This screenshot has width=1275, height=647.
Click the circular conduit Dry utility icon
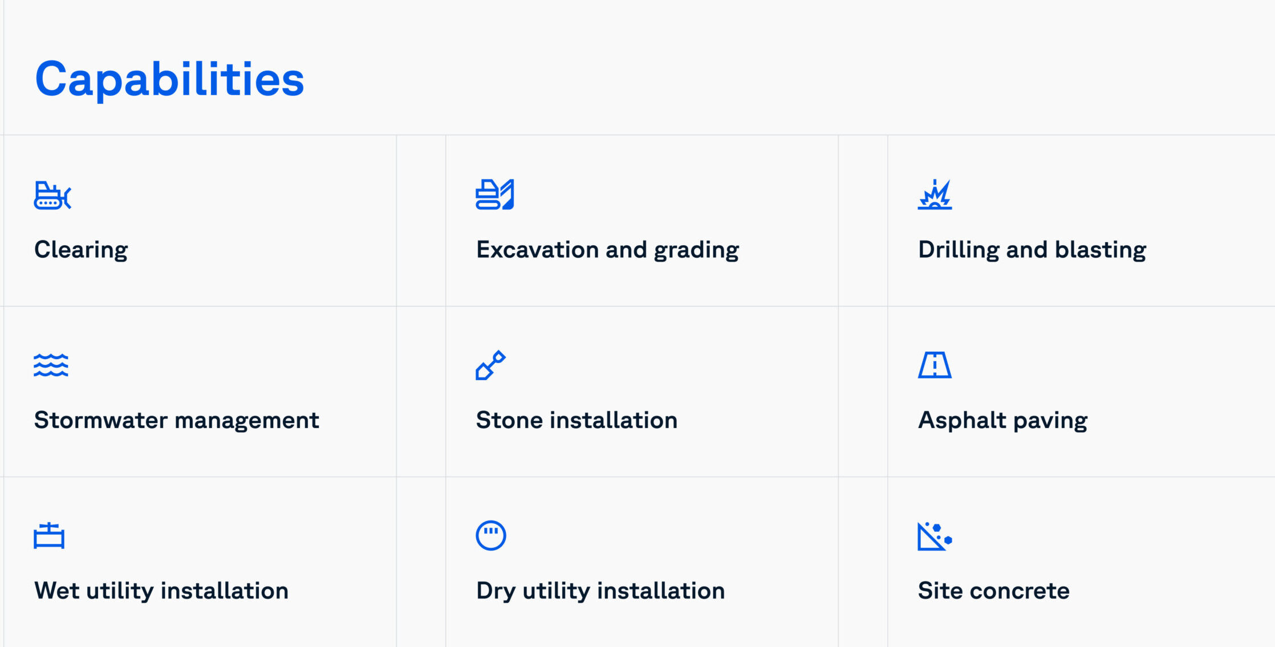[x=491, y=535]
